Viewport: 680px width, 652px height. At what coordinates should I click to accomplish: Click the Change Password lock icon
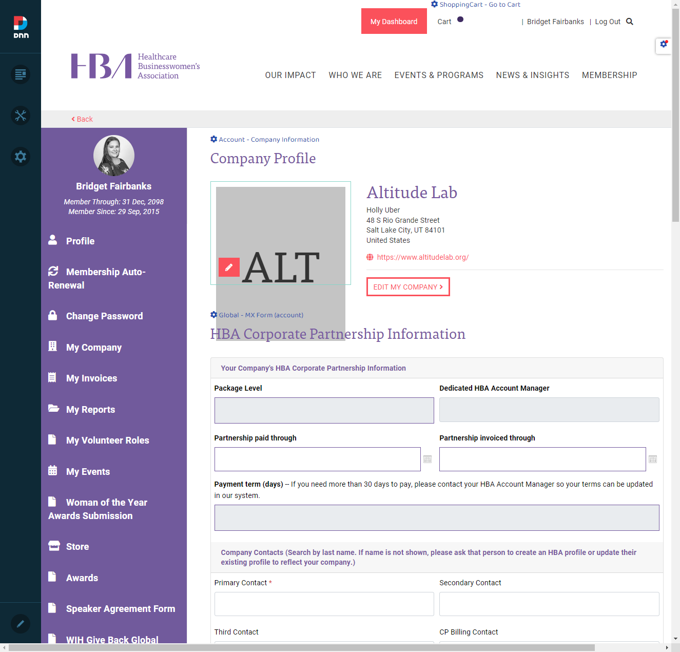coord(52,315)
